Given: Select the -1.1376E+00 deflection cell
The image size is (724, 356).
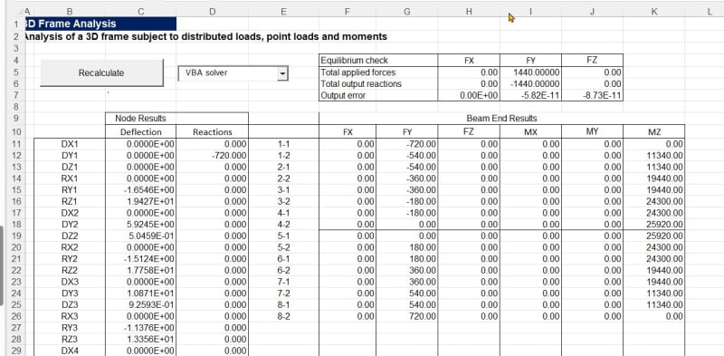Looking at the screenshot, I should tap(141, 328).
